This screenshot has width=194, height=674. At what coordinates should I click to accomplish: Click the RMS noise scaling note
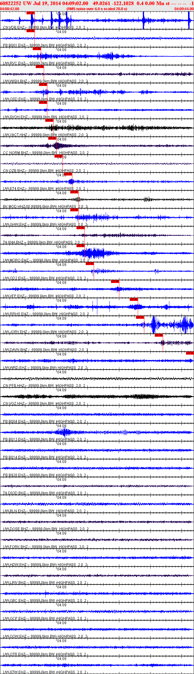97,9
